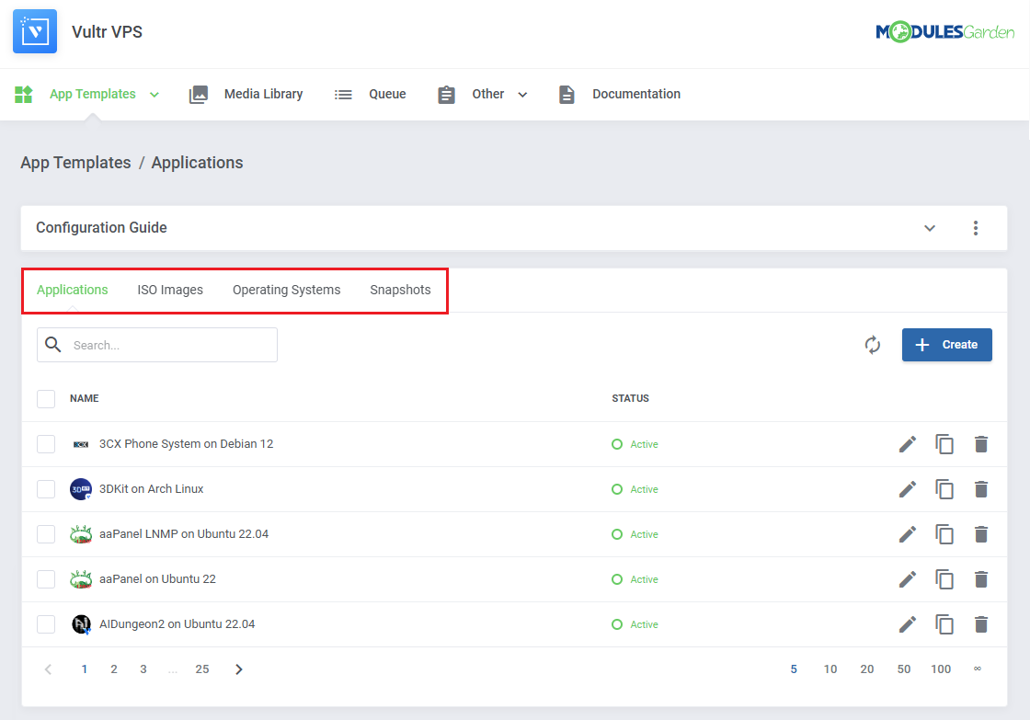The height and width of the screenshot is (720, 1030).
Task: Click the Search input field
Action: click(x=157, y=345)
